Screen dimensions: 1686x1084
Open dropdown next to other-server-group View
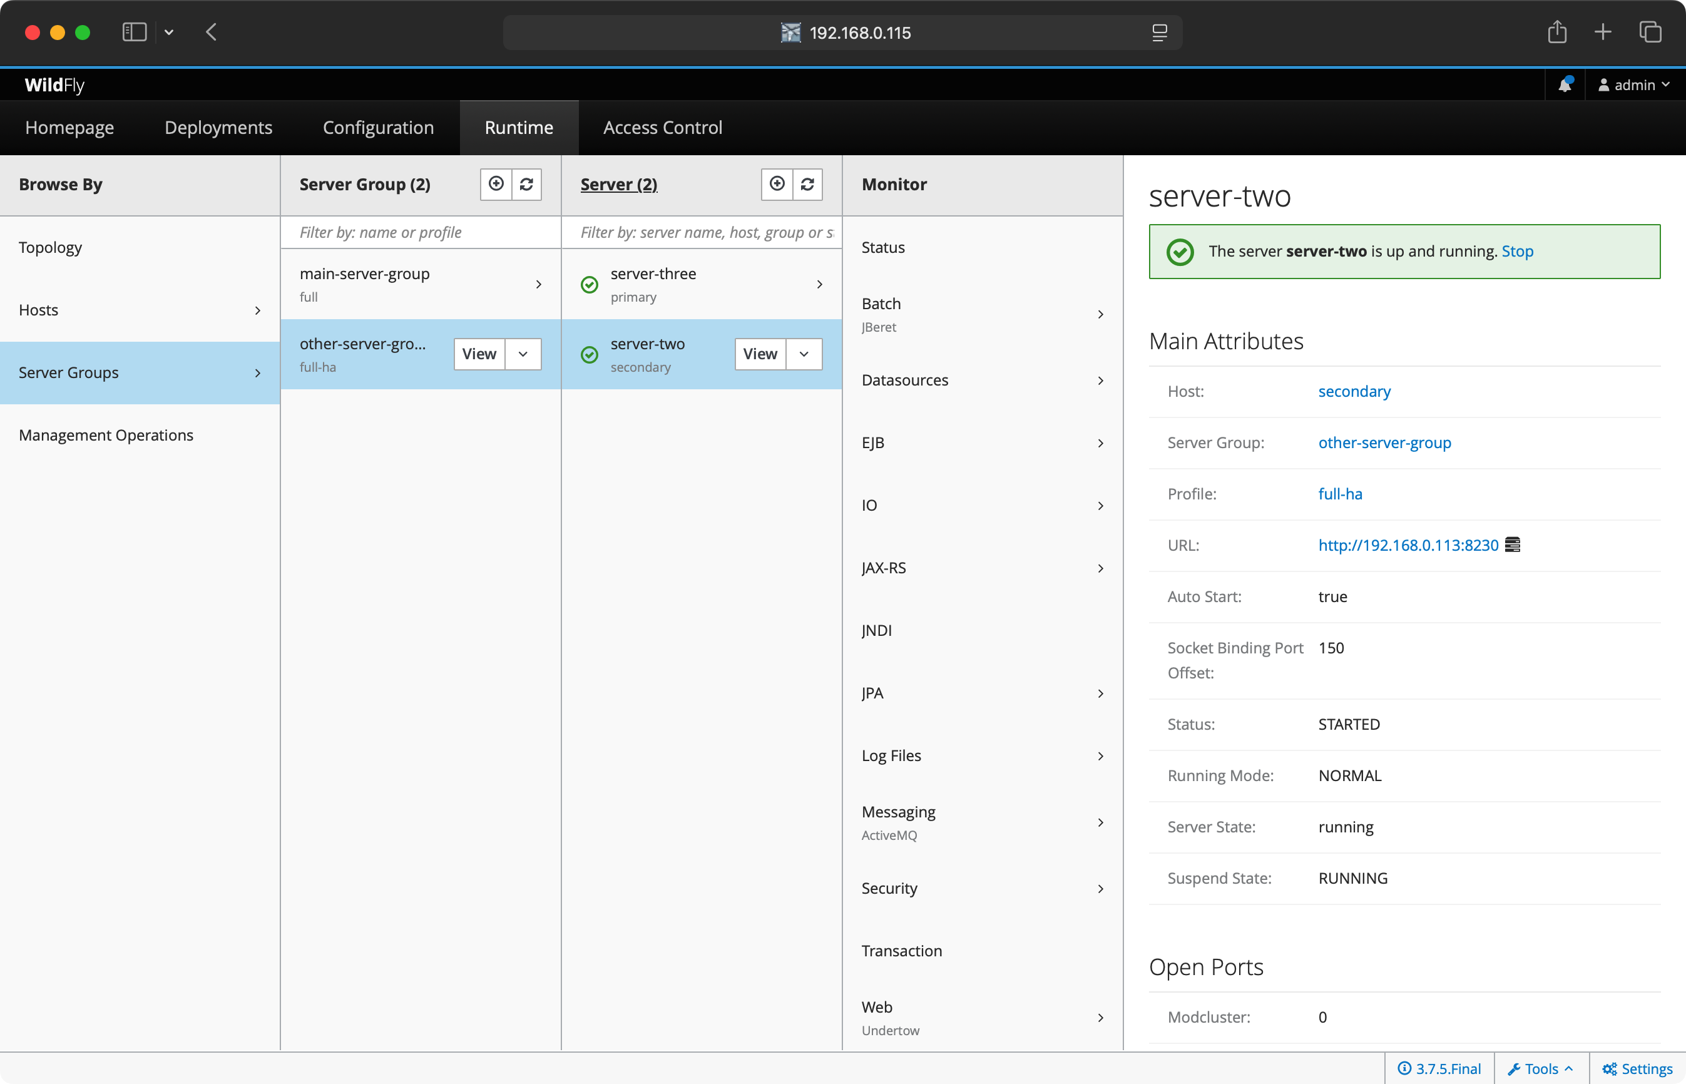[523, 354]
